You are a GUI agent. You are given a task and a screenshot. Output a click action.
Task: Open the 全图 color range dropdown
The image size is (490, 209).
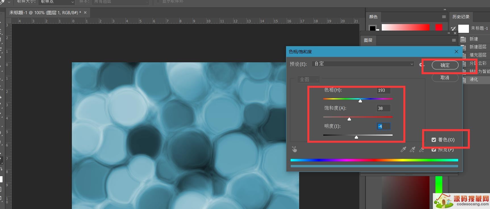308,79
